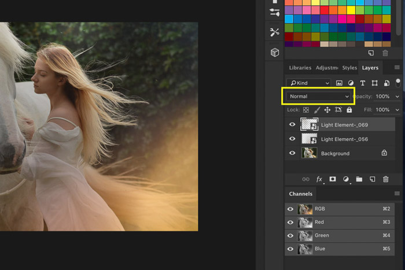Lock all layer attributes

coord(349,110)
